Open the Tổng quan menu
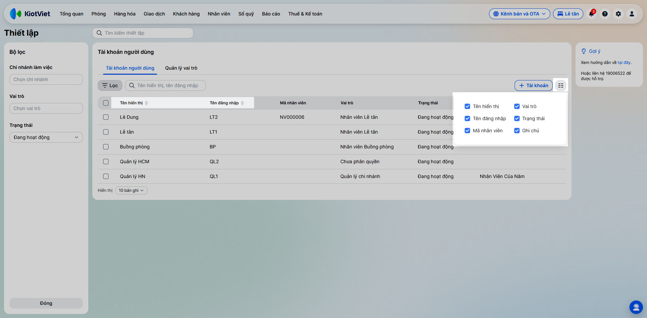Viewport: 647px width, 318px height. point(71,14)
